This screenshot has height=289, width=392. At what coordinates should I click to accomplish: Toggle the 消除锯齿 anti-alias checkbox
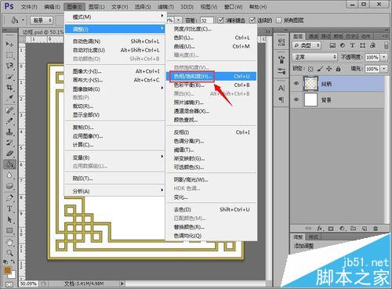point(220,20)
